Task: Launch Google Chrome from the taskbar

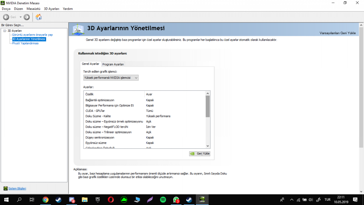Action: [x=45, y=200]
